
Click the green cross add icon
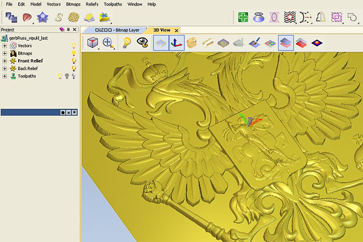click(x=243, y=18)
